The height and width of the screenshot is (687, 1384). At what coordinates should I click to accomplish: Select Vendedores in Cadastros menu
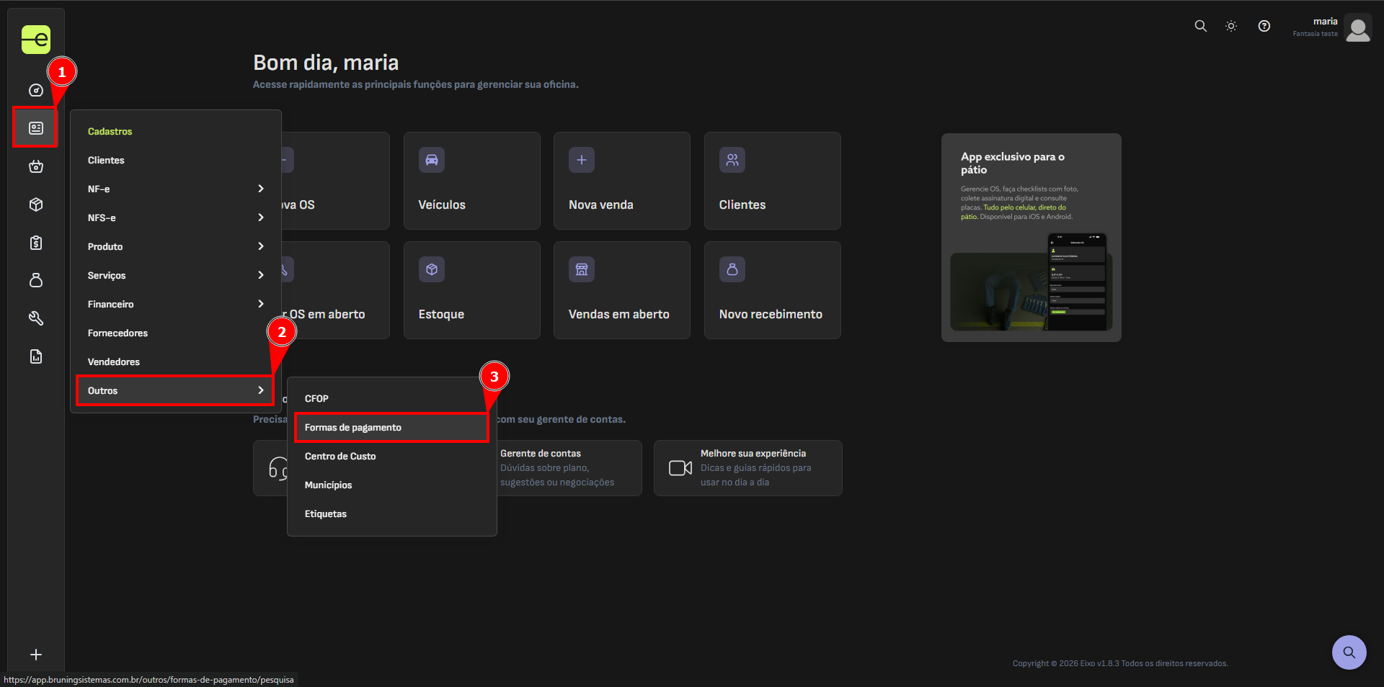[x=176, y=362]
